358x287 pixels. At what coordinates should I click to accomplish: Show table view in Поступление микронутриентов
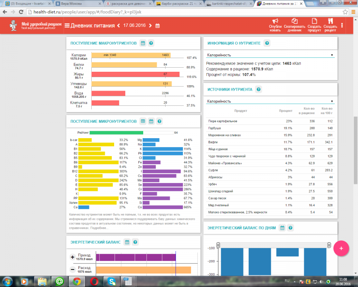click(x=143, y=121)
